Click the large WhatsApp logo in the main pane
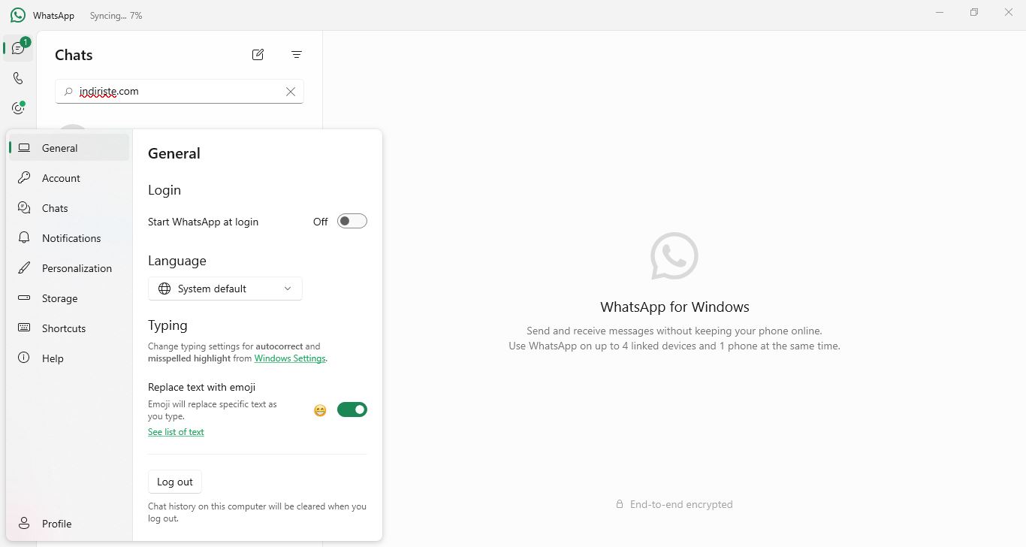Viewport: 1026px width, 547px height. coord(674,255)
